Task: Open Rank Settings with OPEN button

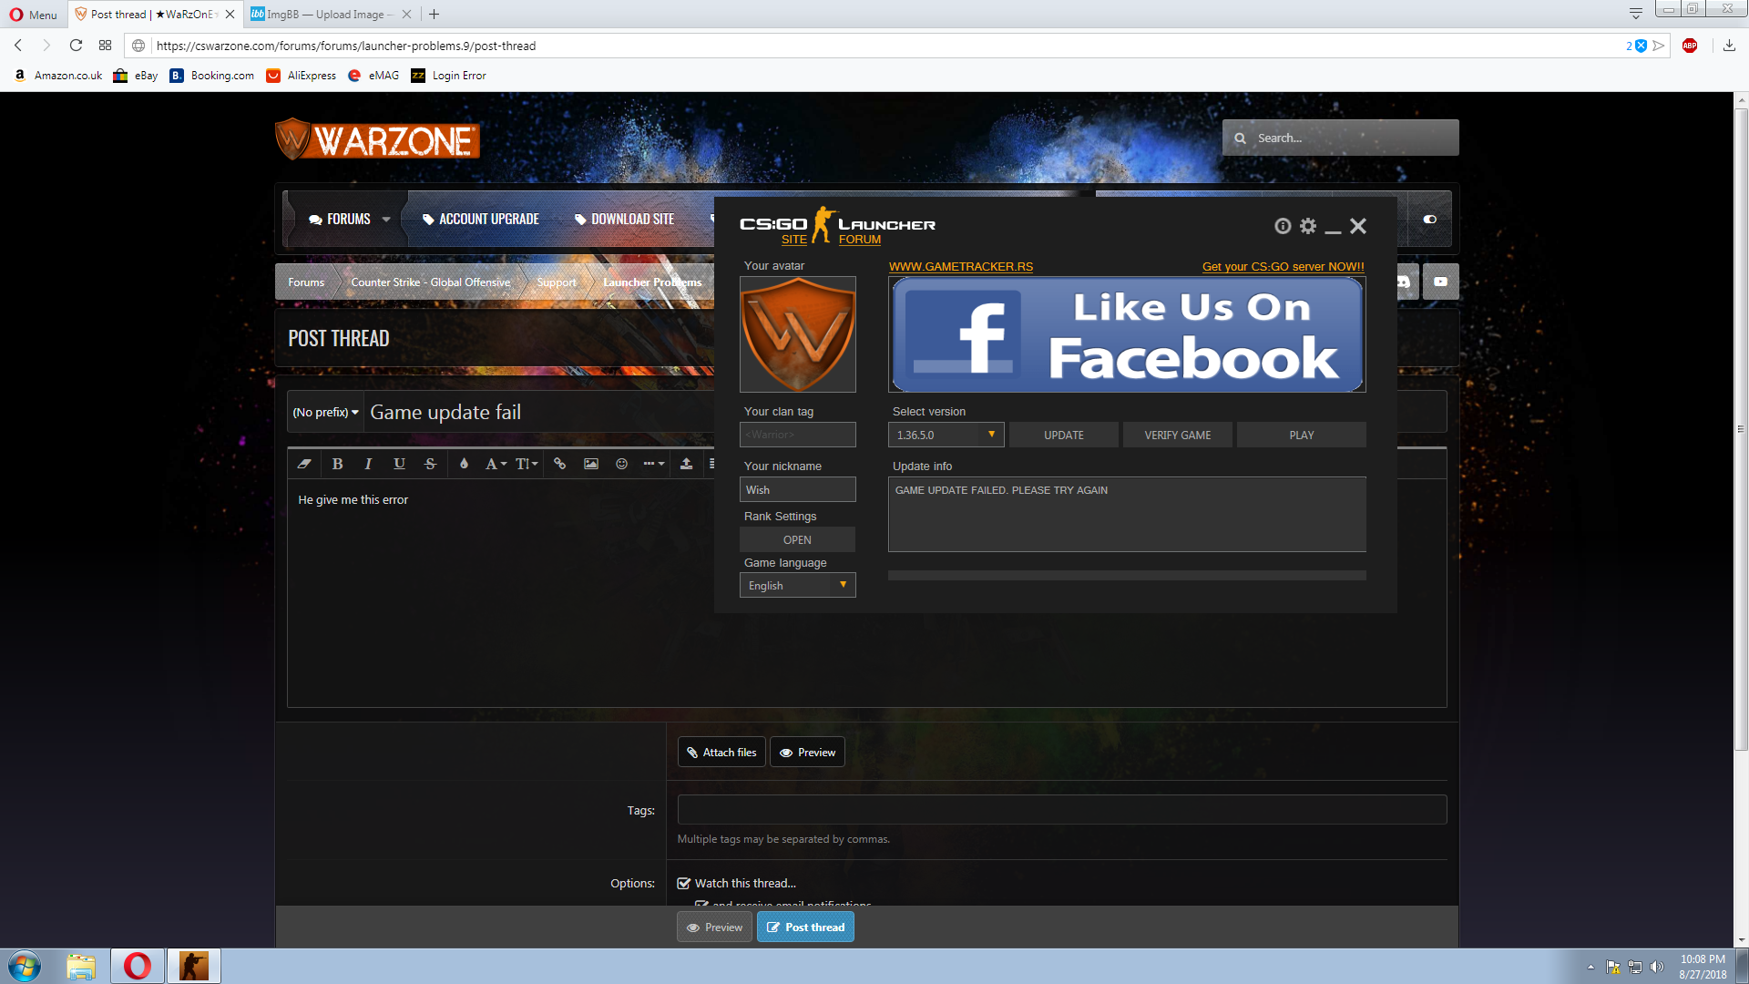Action: [x=797, y=539]
